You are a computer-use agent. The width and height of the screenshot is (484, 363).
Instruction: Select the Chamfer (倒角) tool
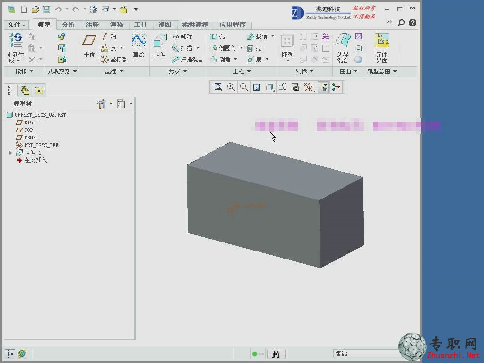click(220, 59)
